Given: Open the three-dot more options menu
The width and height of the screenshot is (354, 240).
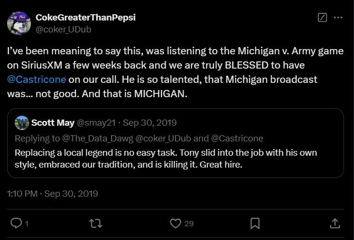Looking at the screenshot, I should (338, 18).
